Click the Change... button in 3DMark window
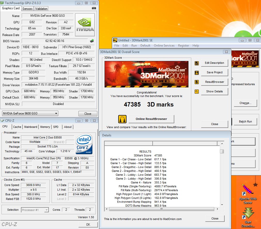Screen dimensions: 261x229 pyautogui.click(x=245, y=103)
